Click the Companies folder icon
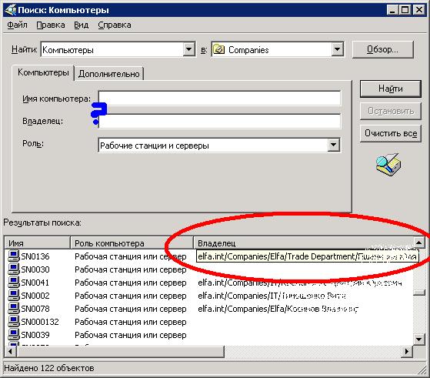 (218, 50)
